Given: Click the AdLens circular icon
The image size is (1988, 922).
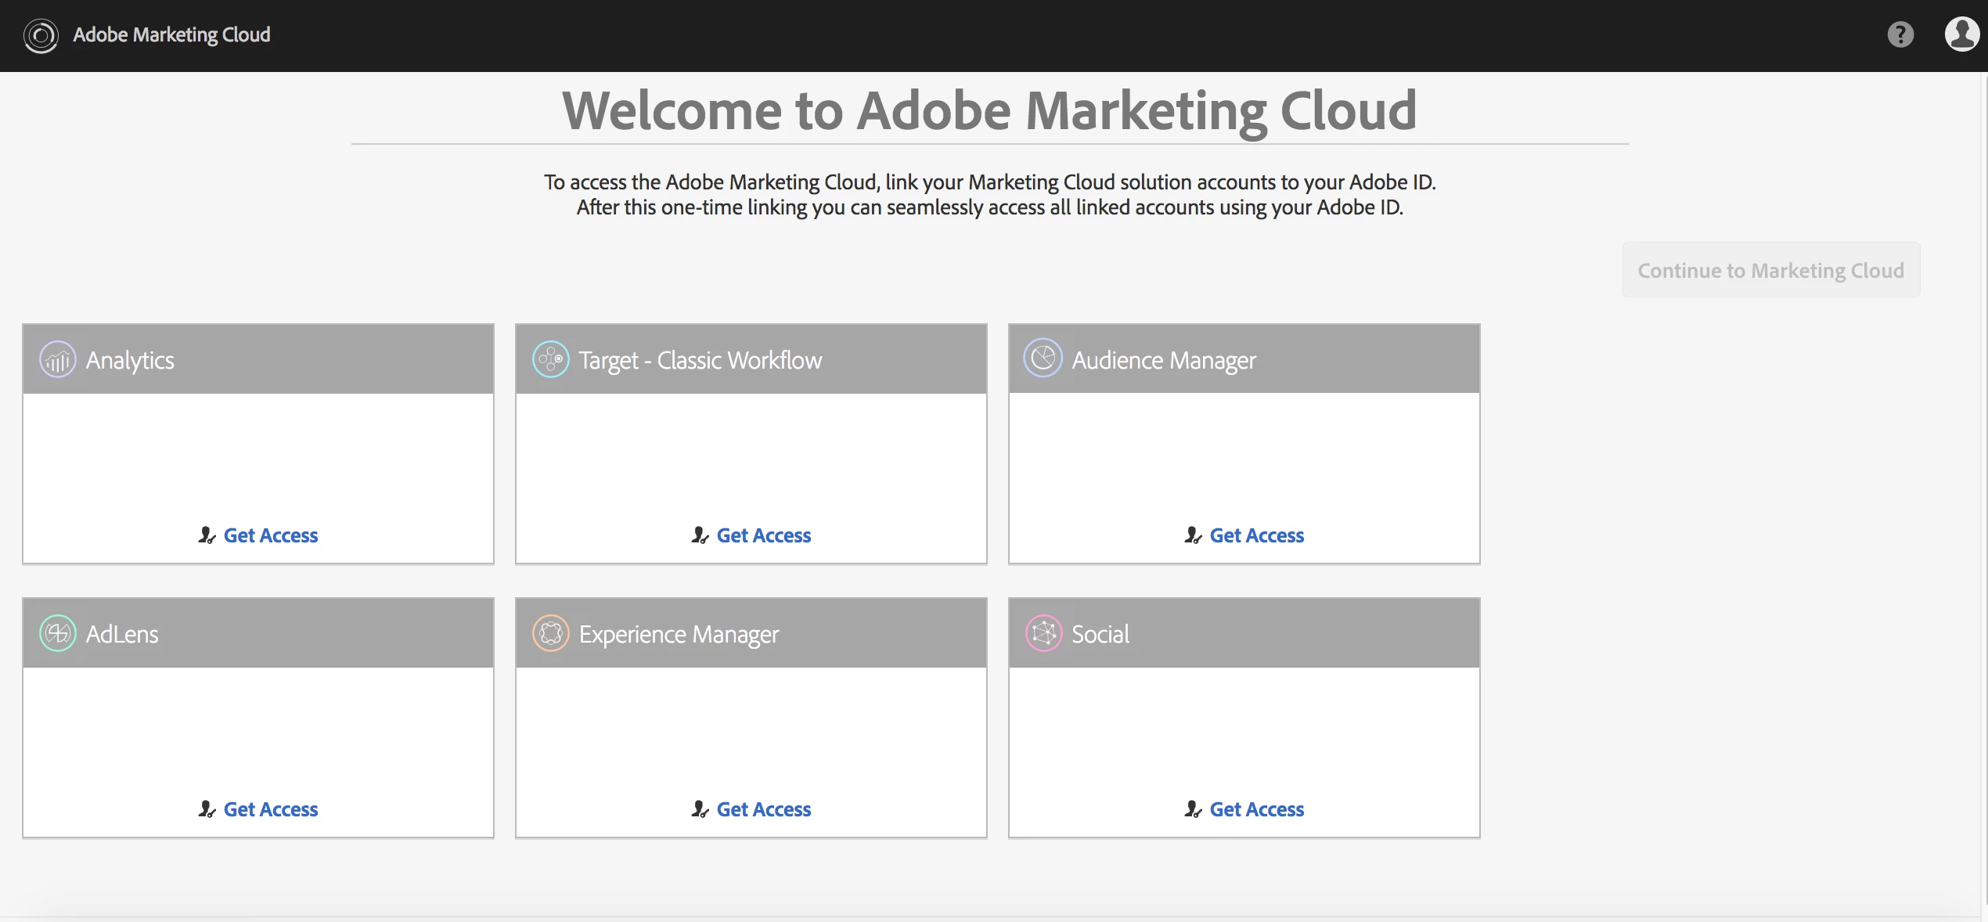Looking at the screenshot, I should coord(58,633).
